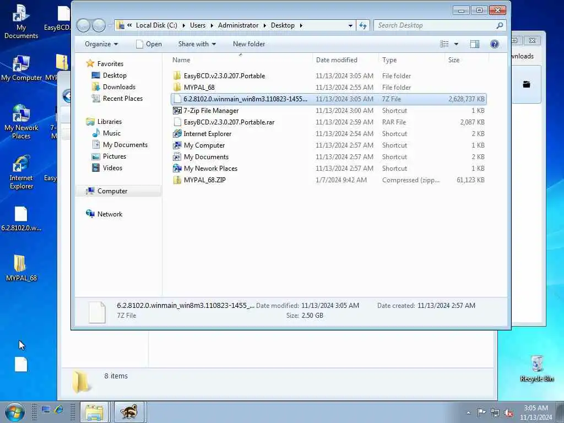Click the Local Disk (C:) breadcrumb segment
The image size is (564, 423).
point(156,25)
